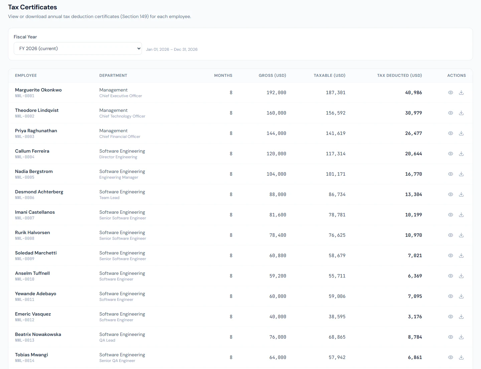View Yewande Adebayo's tax certificate

pyautogui.click(x=451, y=296)
